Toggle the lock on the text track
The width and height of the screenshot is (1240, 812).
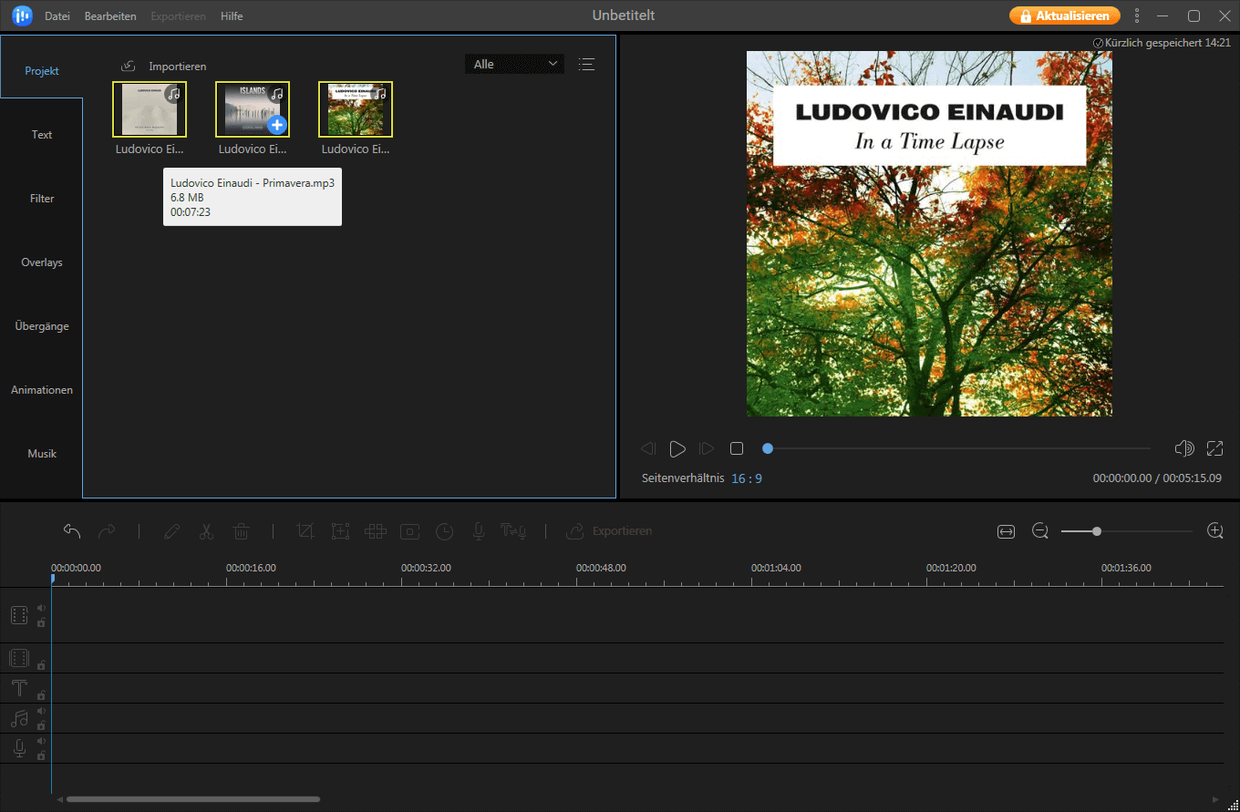point(41,695)
